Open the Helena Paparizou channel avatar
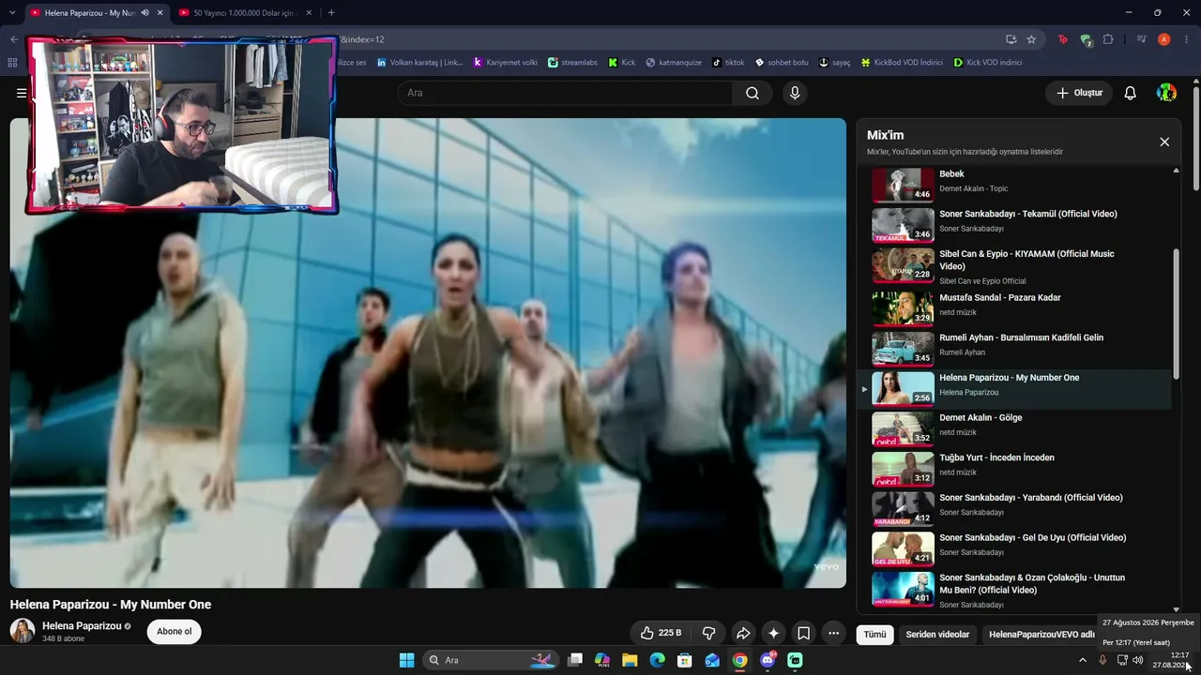1201x675 pixels. click(x=23, y=631)
